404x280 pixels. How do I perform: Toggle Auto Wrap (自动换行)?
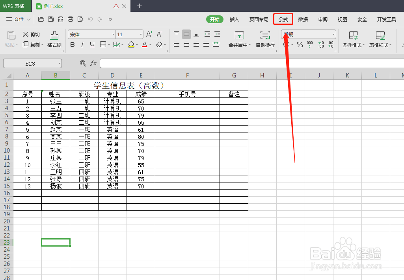(x=265, y=39)
